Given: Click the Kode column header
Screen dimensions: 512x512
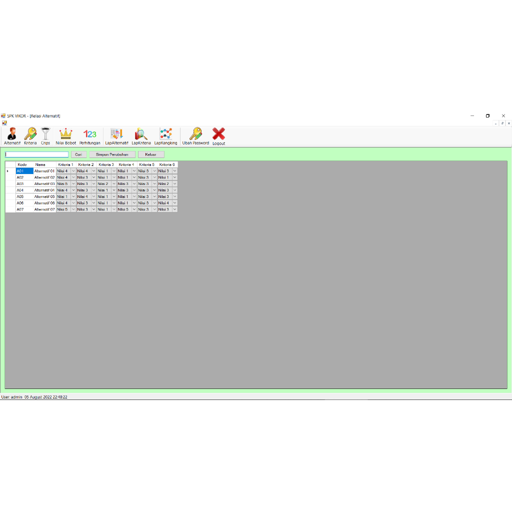Looking at the screenshot, I should coord(24,164).
